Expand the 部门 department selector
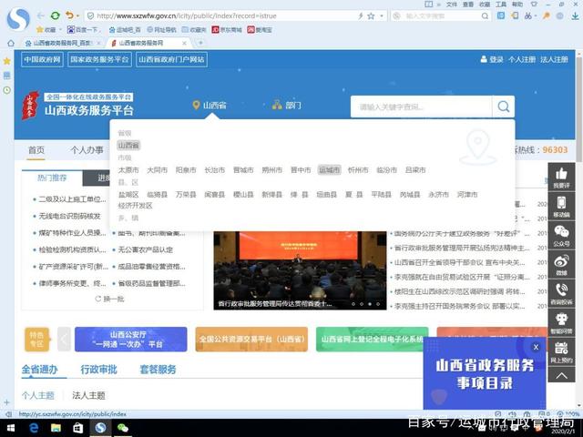This screenshot has width=583, height=437. 287,106
